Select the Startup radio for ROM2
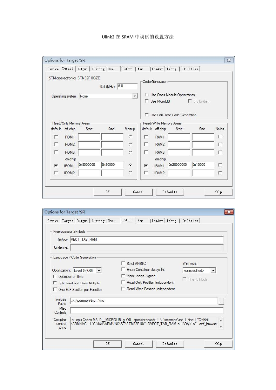 (x=130, y=145)
